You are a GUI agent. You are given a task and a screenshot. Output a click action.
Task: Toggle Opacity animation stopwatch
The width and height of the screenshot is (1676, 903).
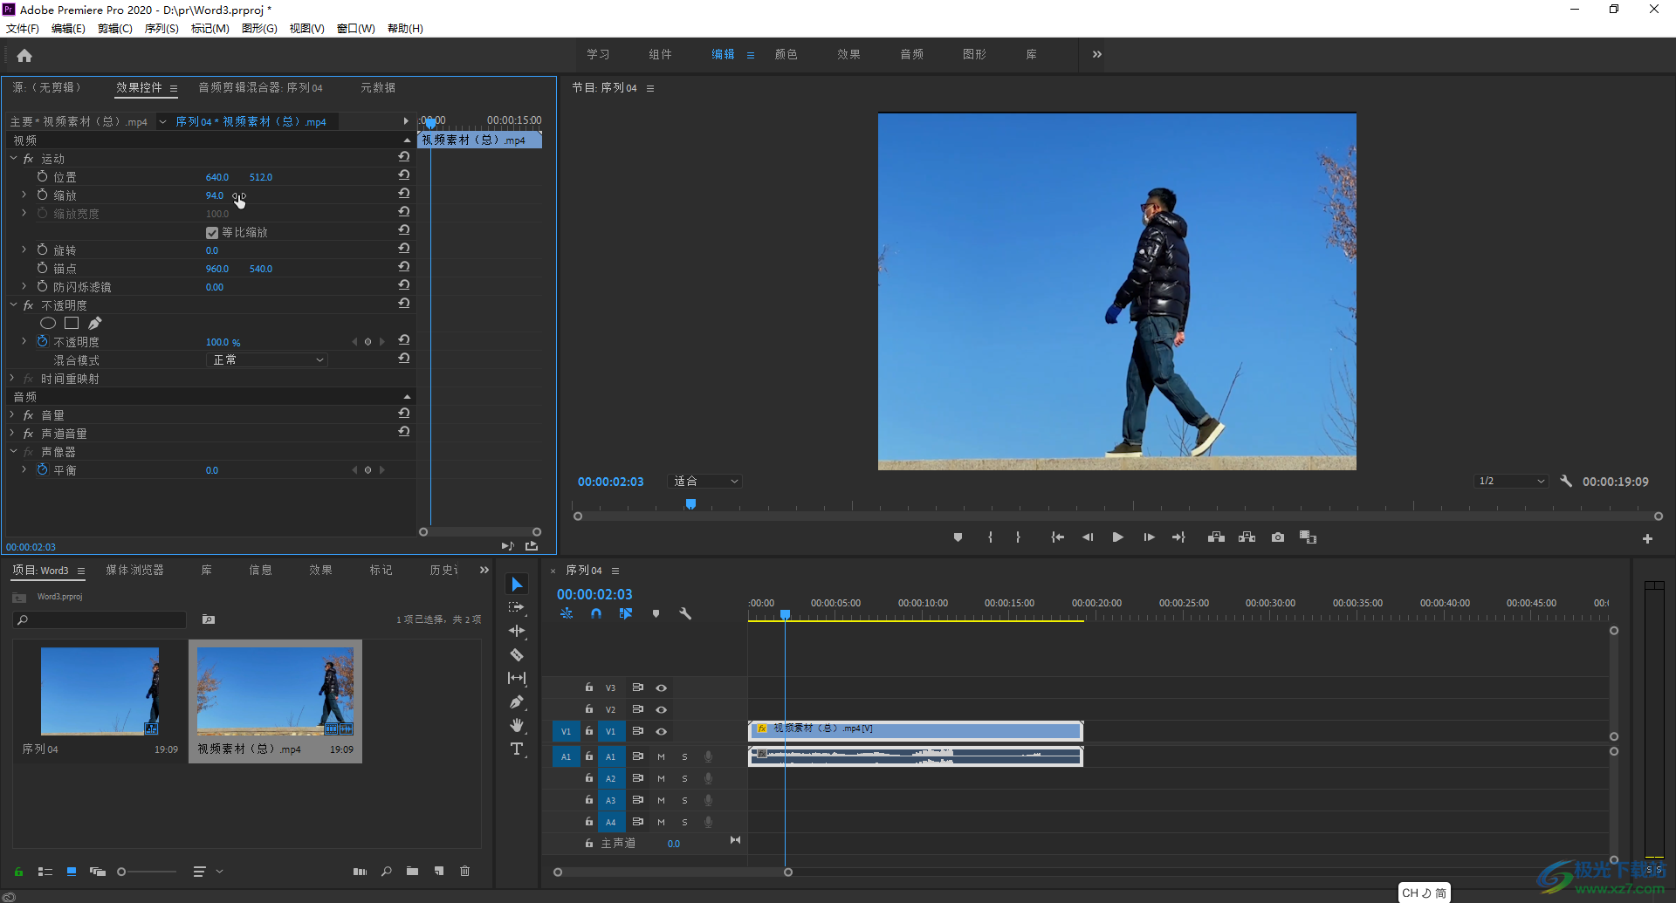[42, 341]
